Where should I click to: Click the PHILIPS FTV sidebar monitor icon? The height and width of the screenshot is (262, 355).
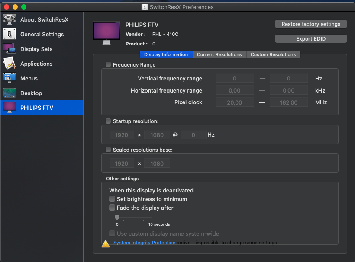(x=9, y=108)
